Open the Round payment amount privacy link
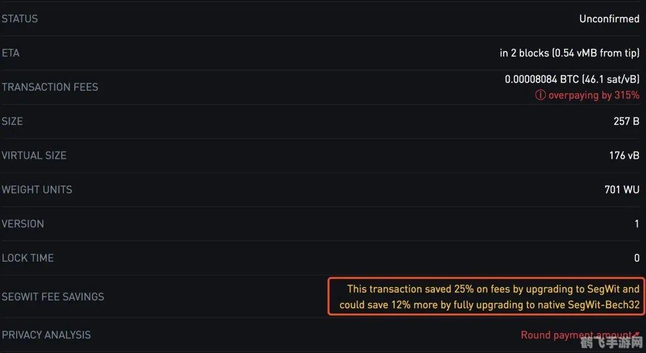 575,335
